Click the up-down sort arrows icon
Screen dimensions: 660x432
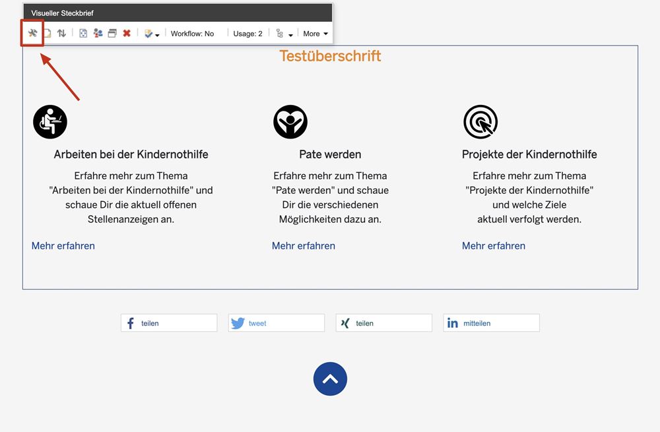tap(61, 34)
